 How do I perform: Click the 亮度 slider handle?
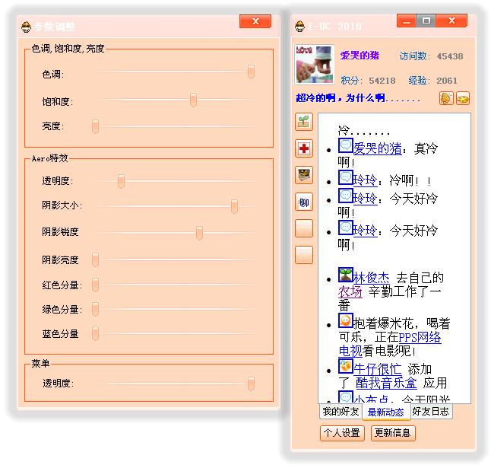tap(95, 126)
